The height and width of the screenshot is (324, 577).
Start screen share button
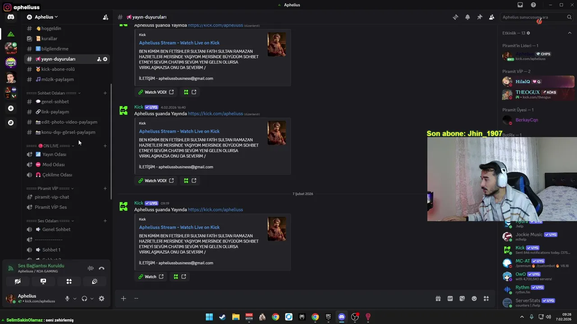pyautogui.click(x=43, y=281)
